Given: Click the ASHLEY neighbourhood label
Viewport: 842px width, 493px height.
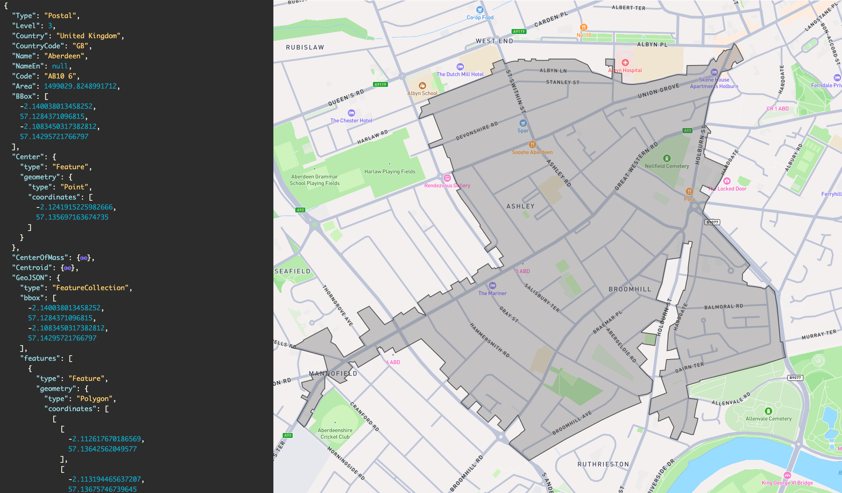Looking at the screenshot, I should tap(520, 207).
